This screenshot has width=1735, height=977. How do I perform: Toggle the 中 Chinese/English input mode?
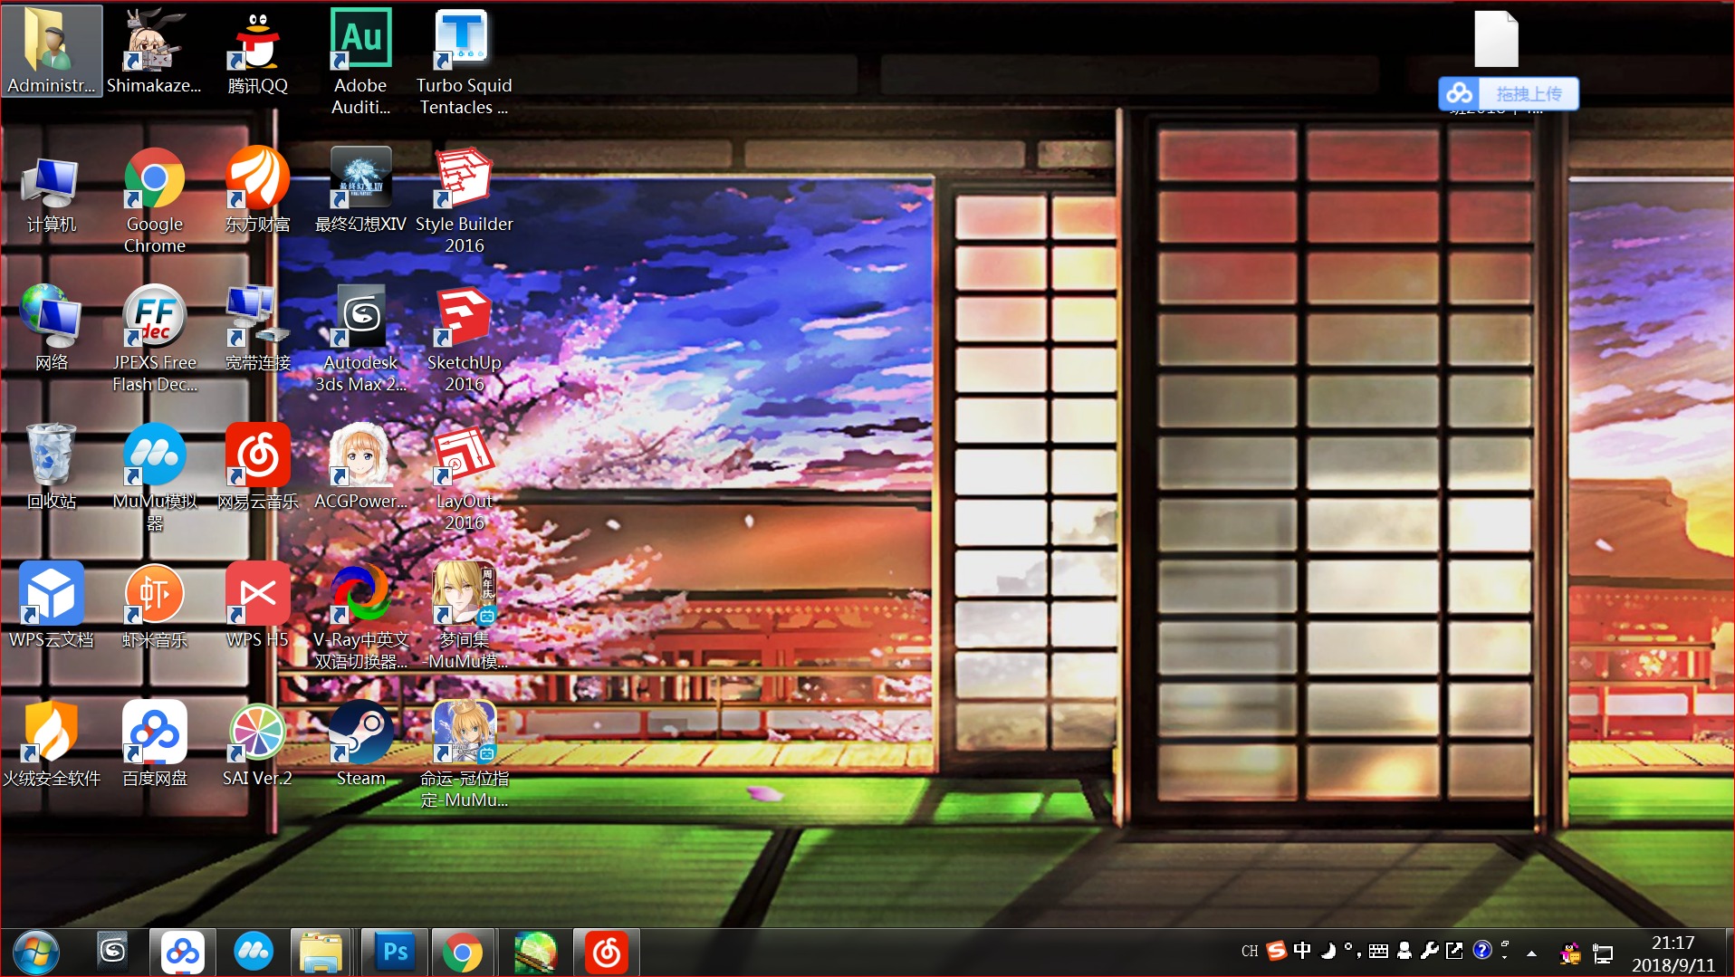(x=1302, y=950)
